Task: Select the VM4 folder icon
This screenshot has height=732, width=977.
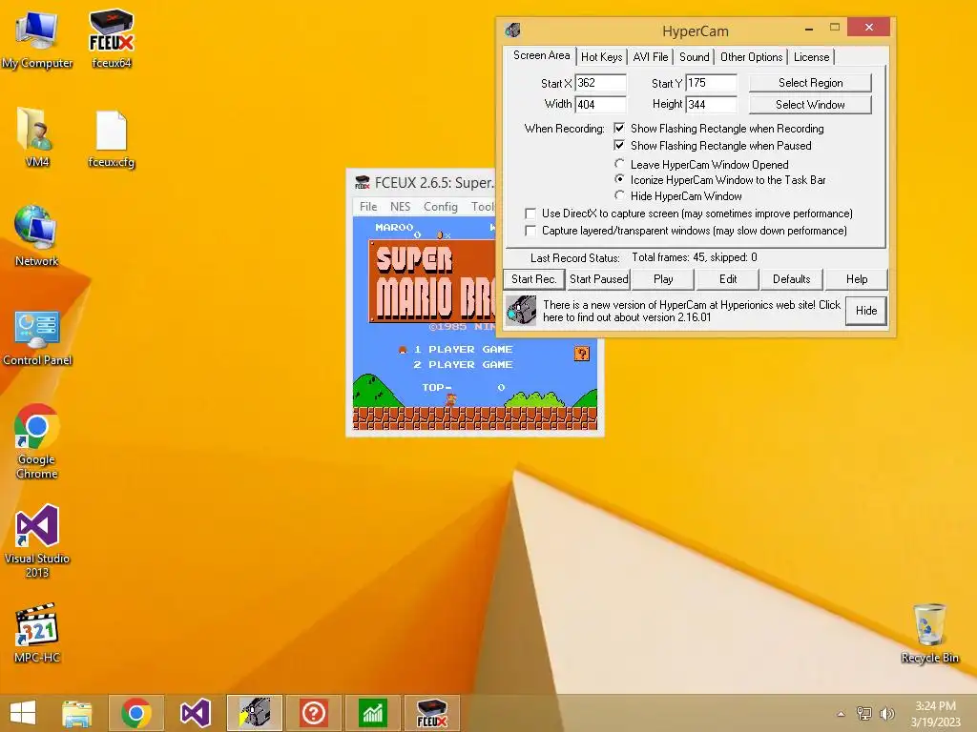Action: point(37,137)
